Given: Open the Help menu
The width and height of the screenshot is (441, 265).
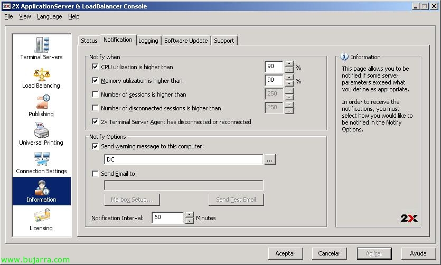Looking at the screenshot, I should pyautogui.click(x=74, y=16).
